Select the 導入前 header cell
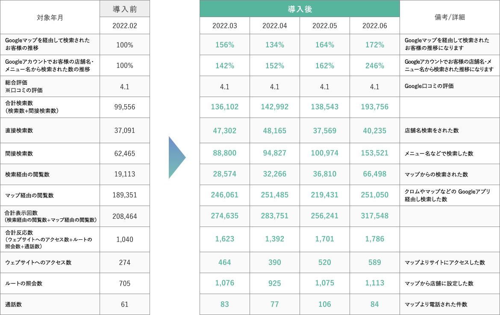Image resolution: width=500 pixels, height=315 pixels. 125,9
